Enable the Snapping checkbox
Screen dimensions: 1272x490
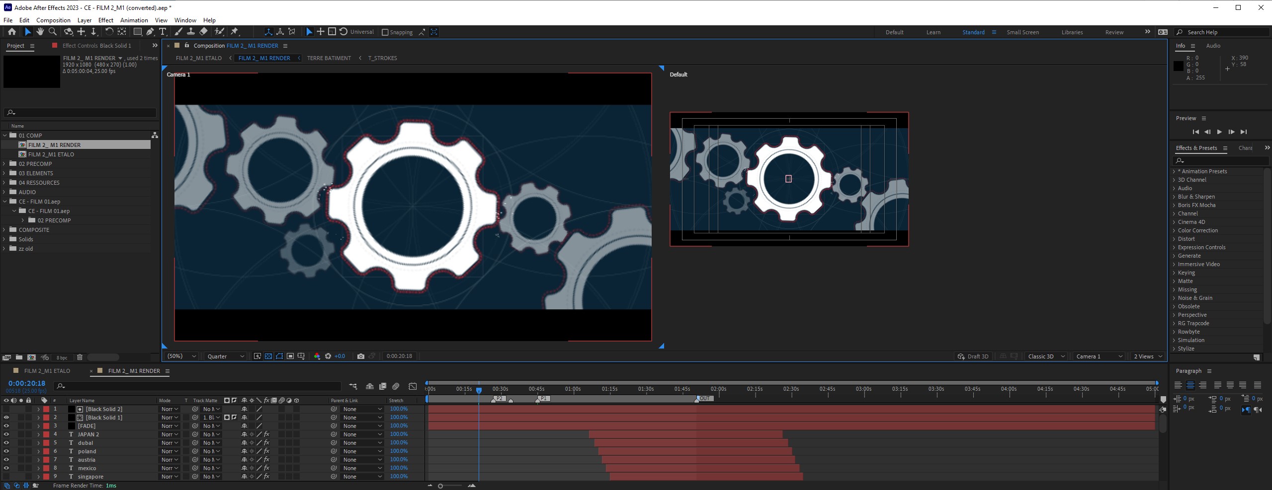[385, 32]
